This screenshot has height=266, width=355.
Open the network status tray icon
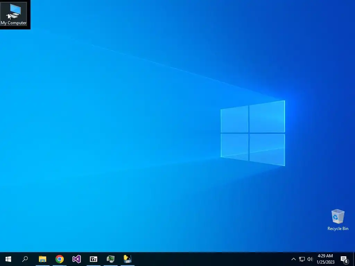pos(302,259)
